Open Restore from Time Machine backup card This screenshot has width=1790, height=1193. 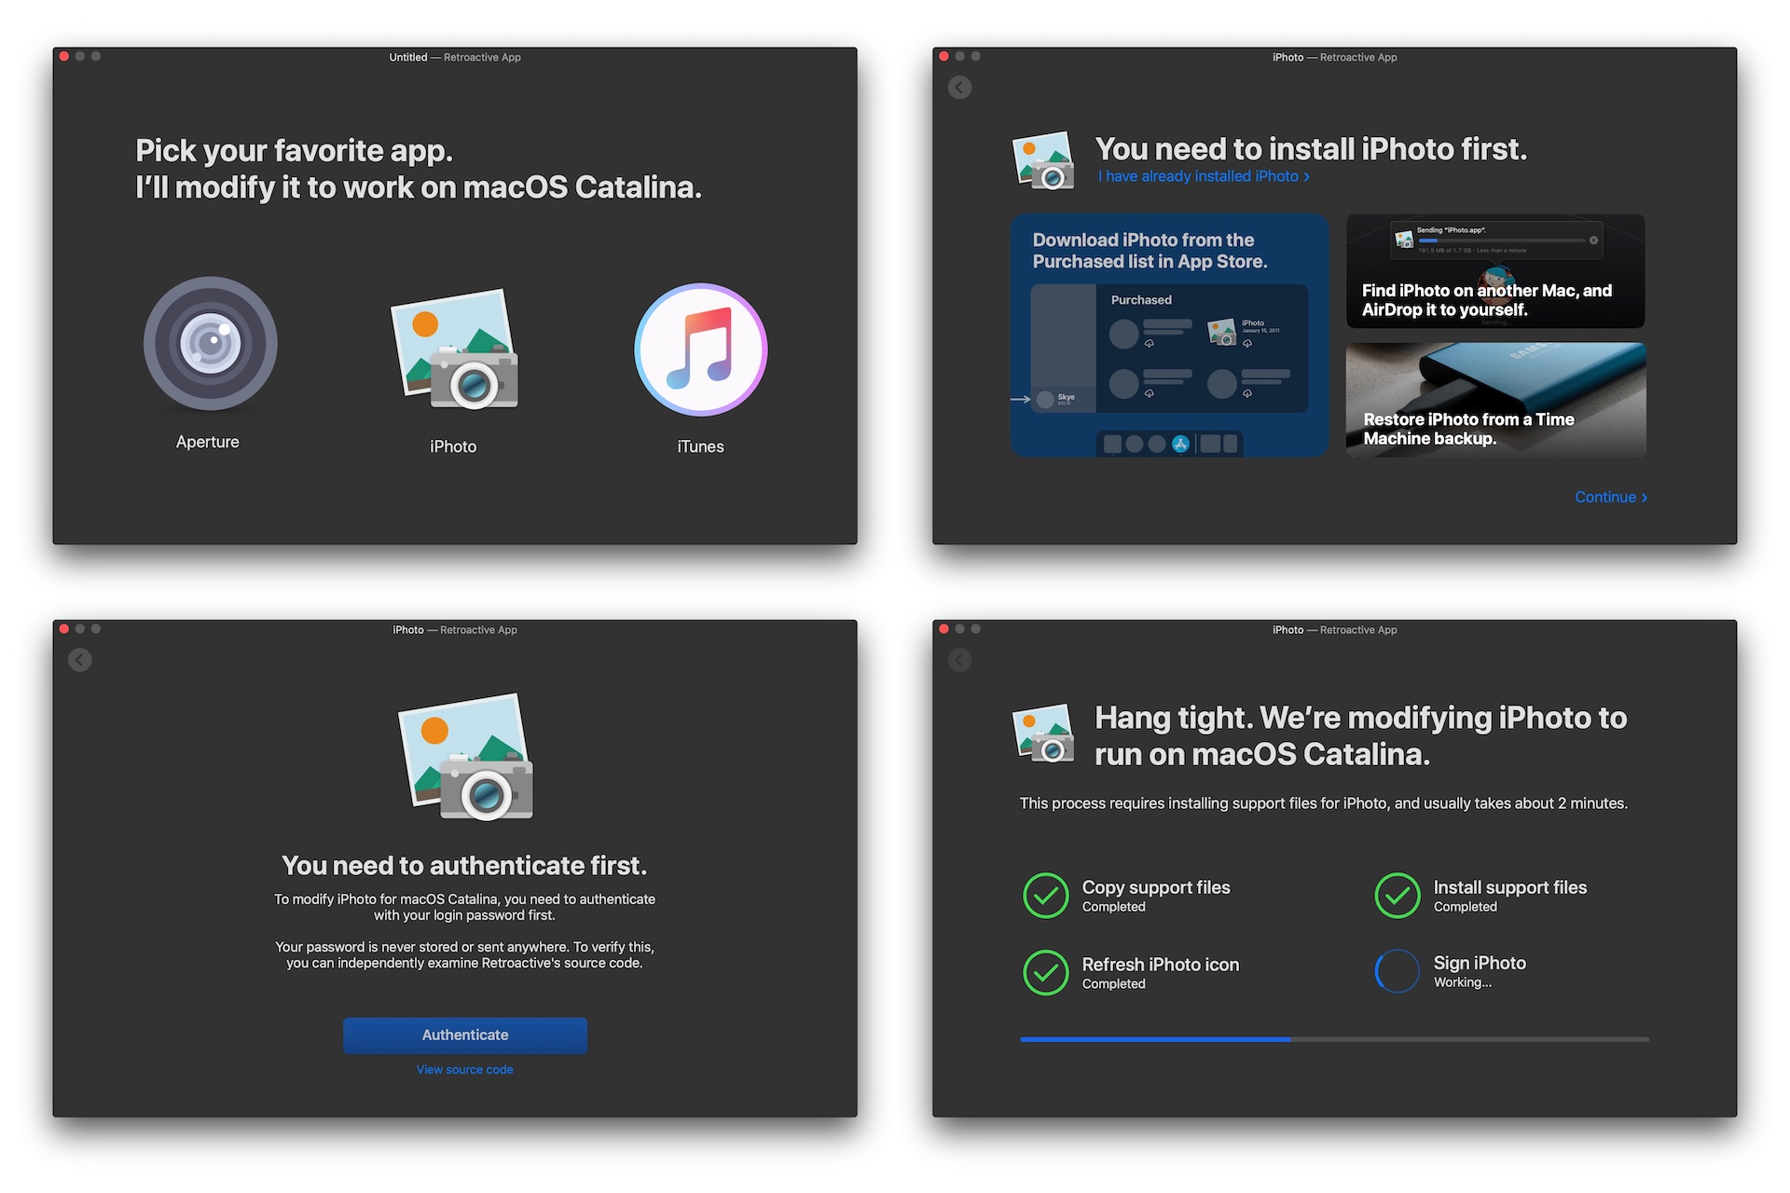pyautogui.click(x=1495, y=400)
